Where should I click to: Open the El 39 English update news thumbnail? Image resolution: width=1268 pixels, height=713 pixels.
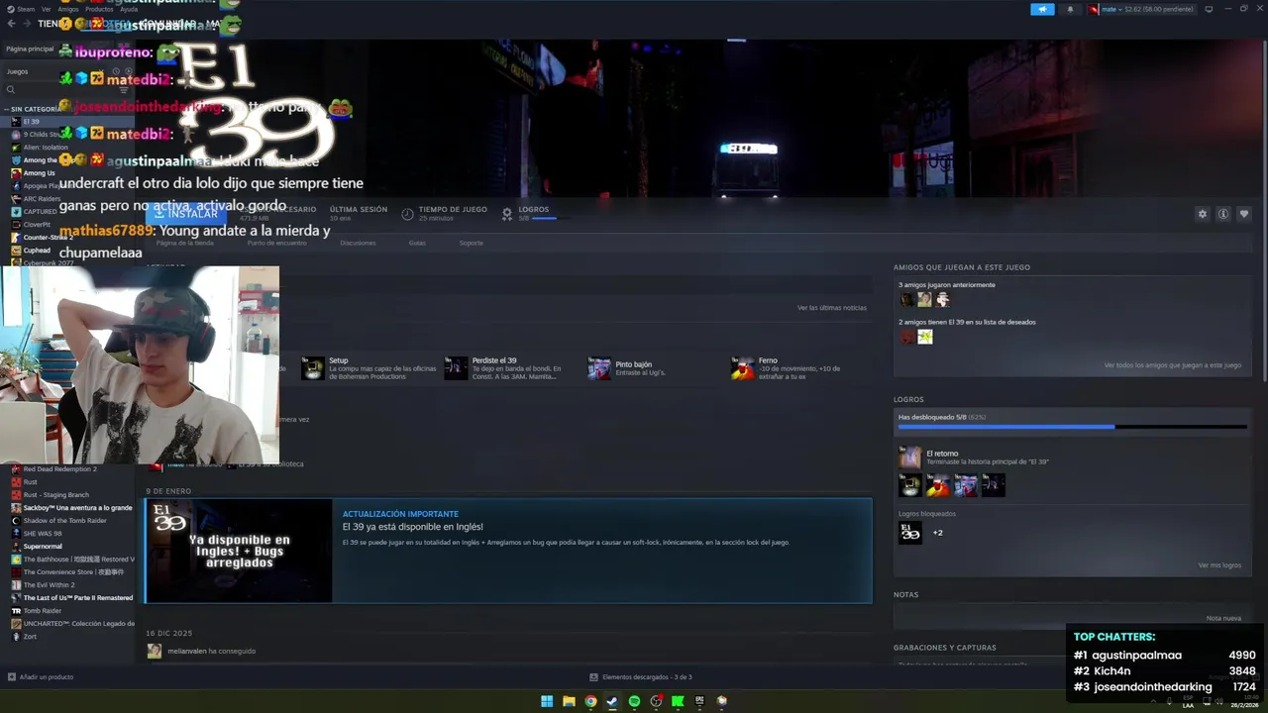pos(239,551)
